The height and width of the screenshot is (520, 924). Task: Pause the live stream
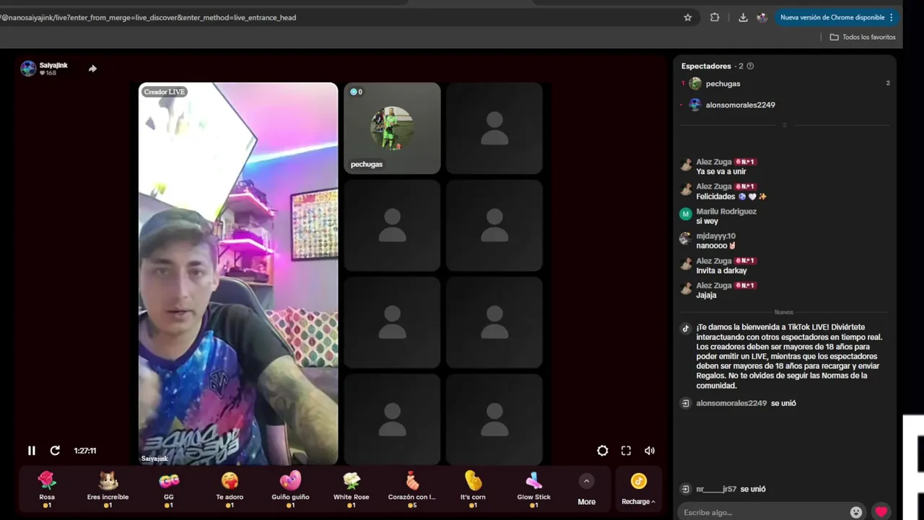[31, 451]
